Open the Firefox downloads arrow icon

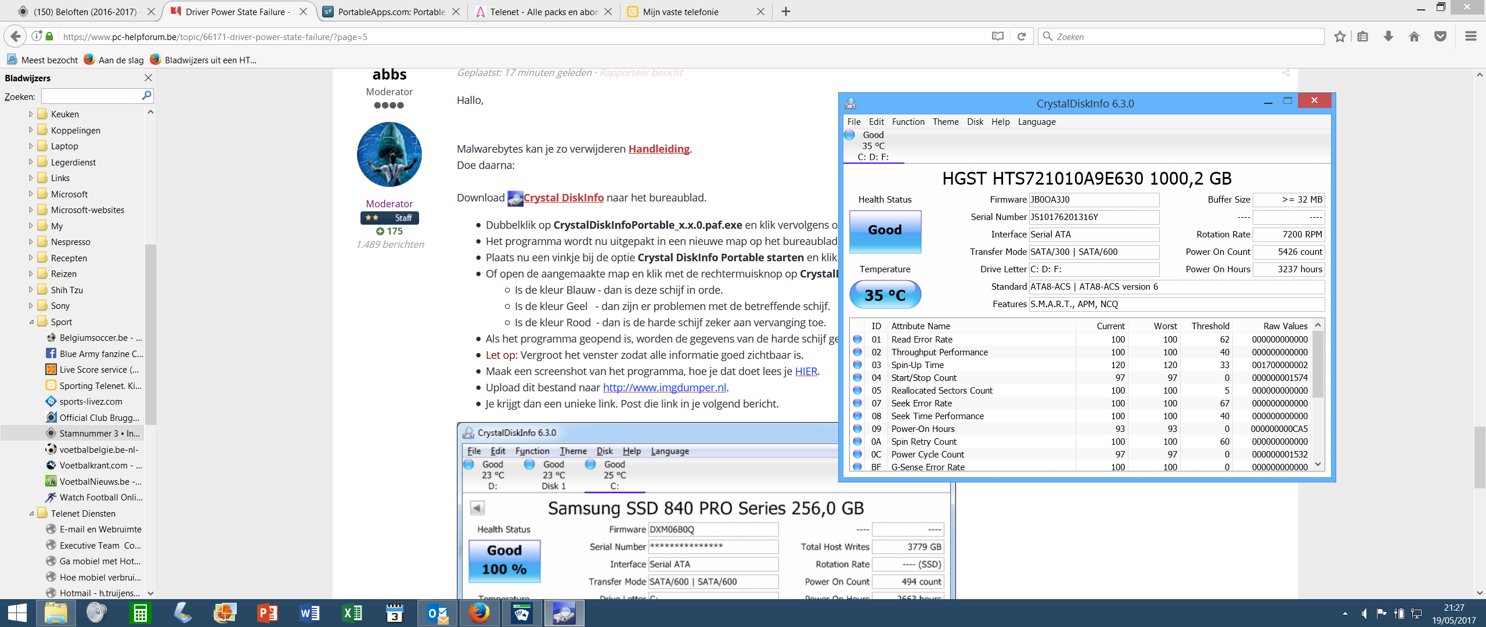(x=1388, y=37)
